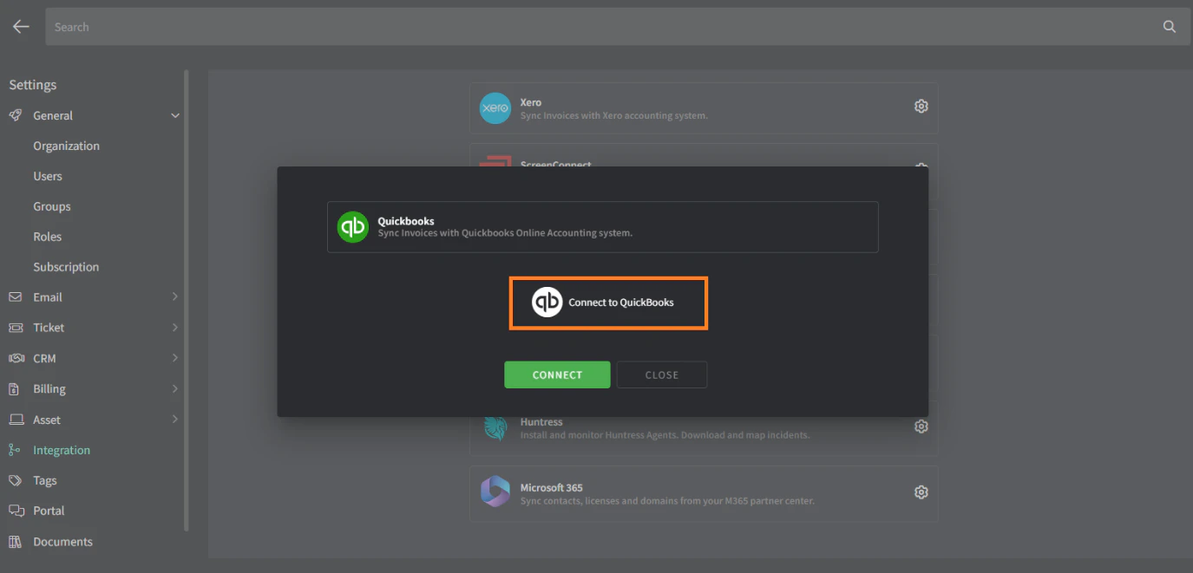
Task: Click the Ticket icon in sidebar
Action: coord(16,328)
